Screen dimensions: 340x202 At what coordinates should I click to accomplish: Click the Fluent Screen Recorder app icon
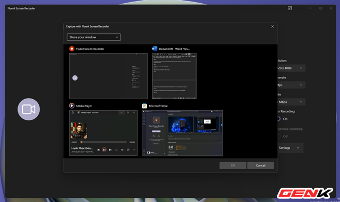72,49
